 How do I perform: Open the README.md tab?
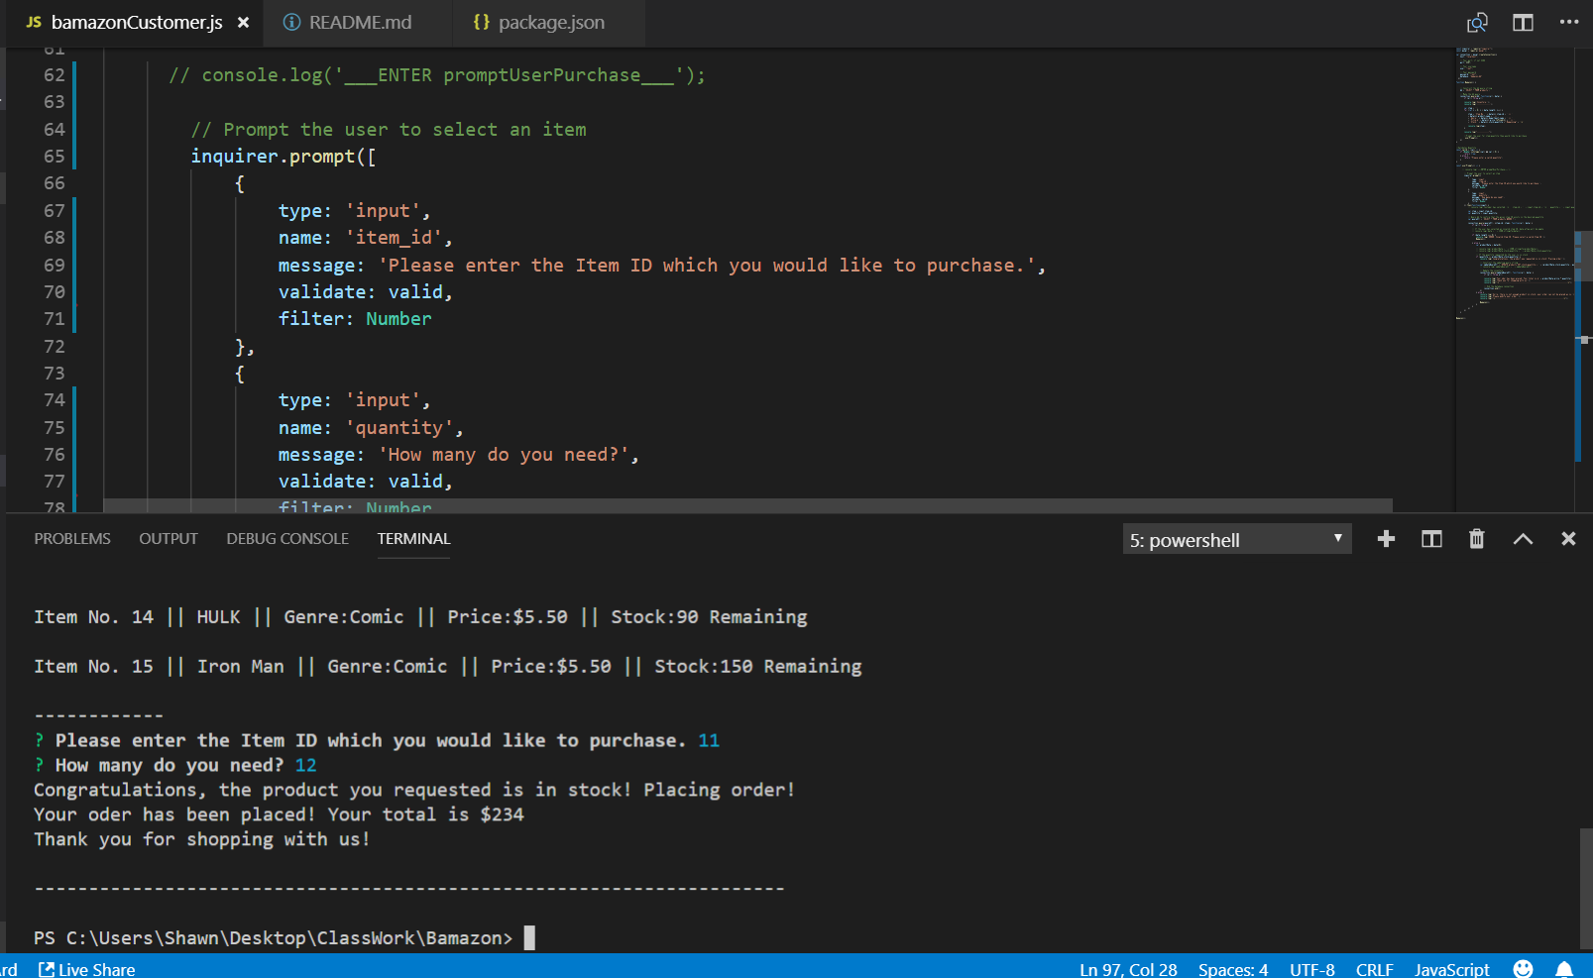[x=358, y=23]
